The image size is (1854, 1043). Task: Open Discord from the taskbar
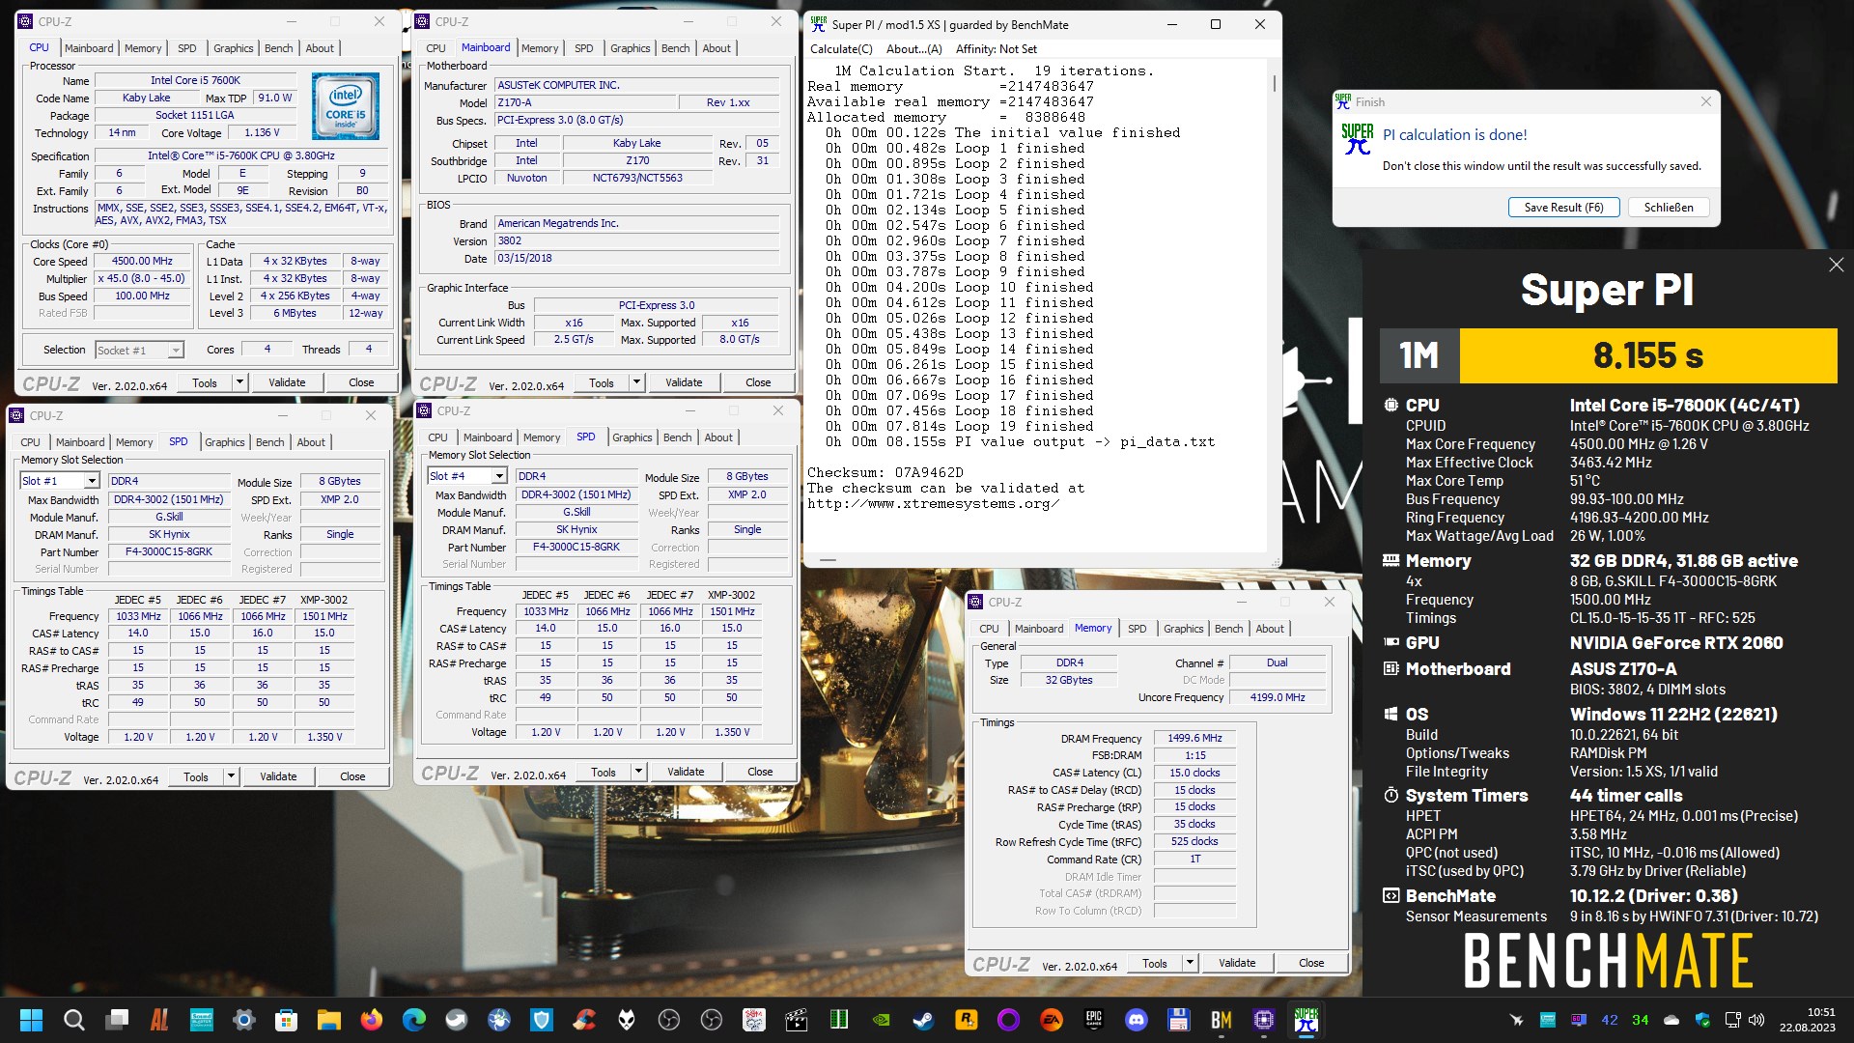tap(1136, 1020)
